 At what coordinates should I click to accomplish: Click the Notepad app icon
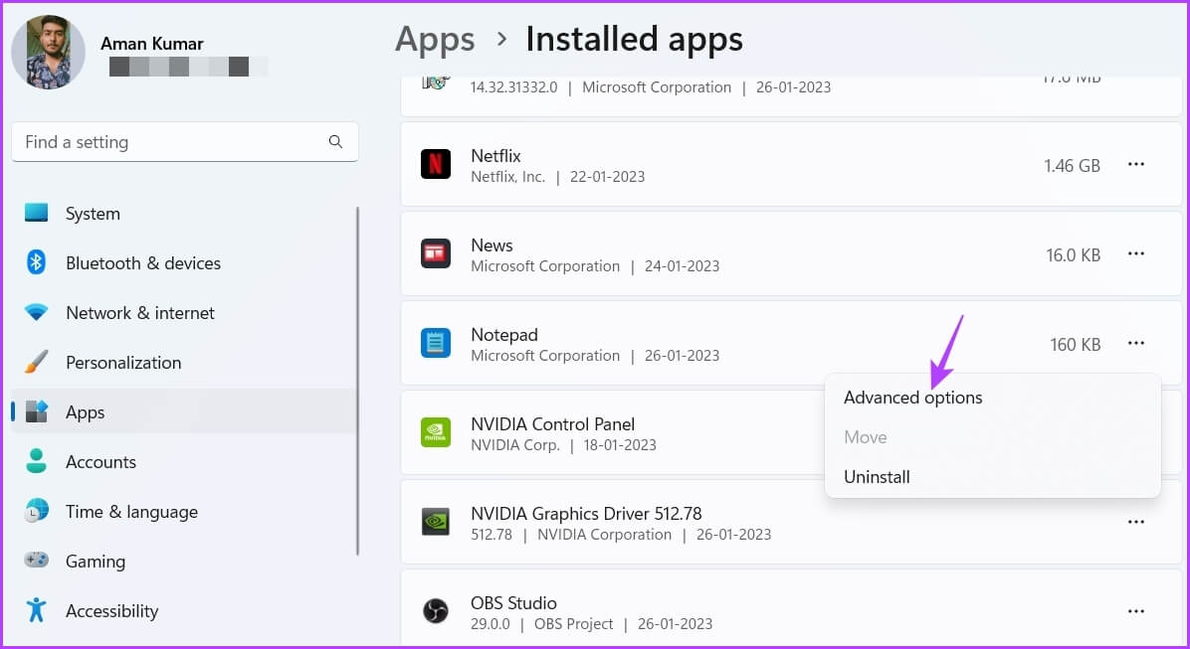click(x=436, y=343)
